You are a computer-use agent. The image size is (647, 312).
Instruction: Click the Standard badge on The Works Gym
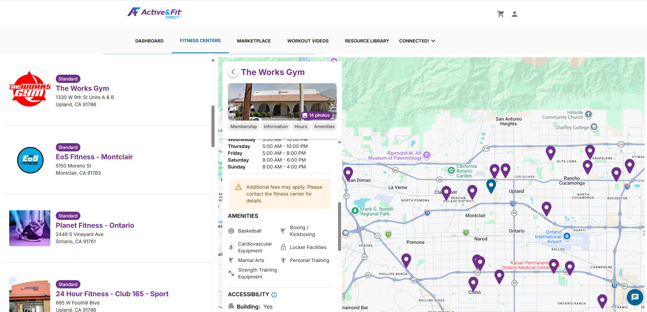pyautogui.click(x=68, y=79)
